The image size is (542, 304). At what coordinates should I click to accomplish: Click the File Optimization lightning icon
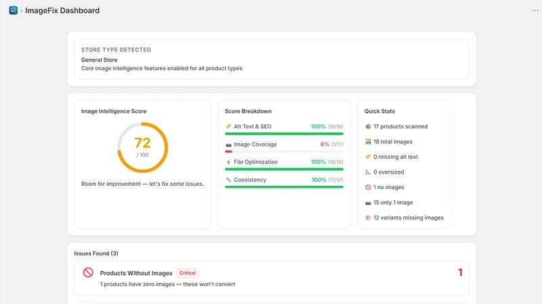[x=228, y=162]
